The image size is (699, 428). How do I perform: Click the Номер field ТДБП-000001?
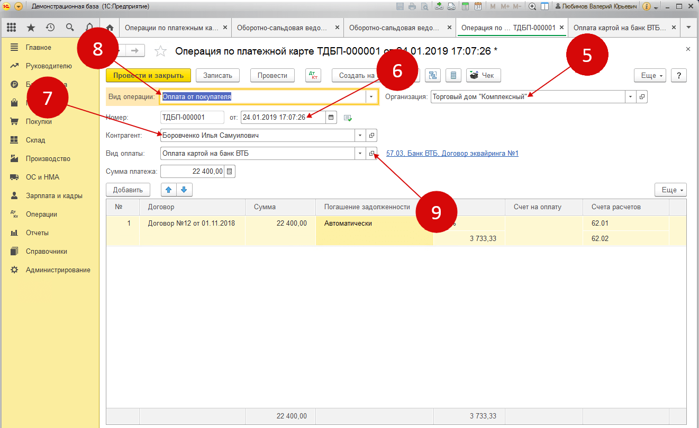[184, 118]
